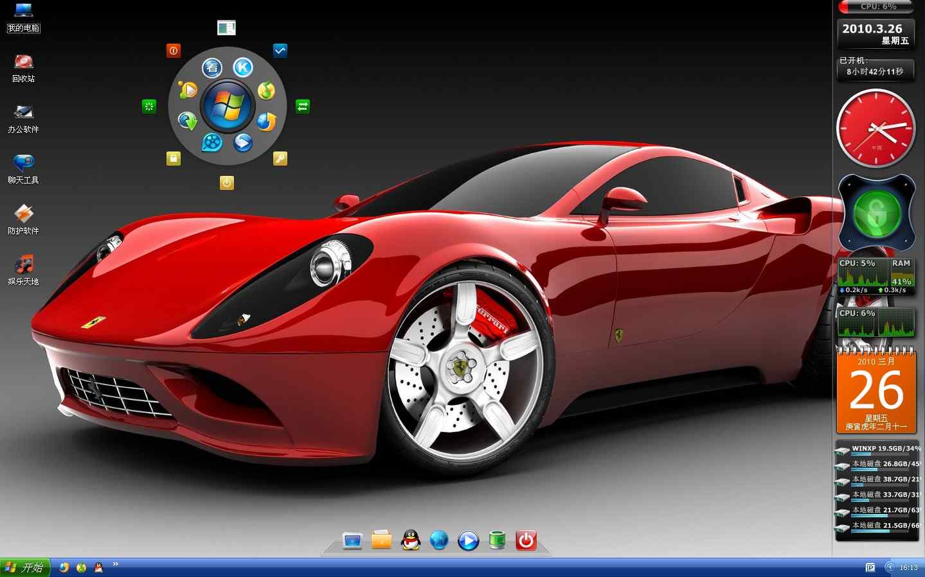Open the computer monitor icon in bottom dock

click(x=353, y=541)
